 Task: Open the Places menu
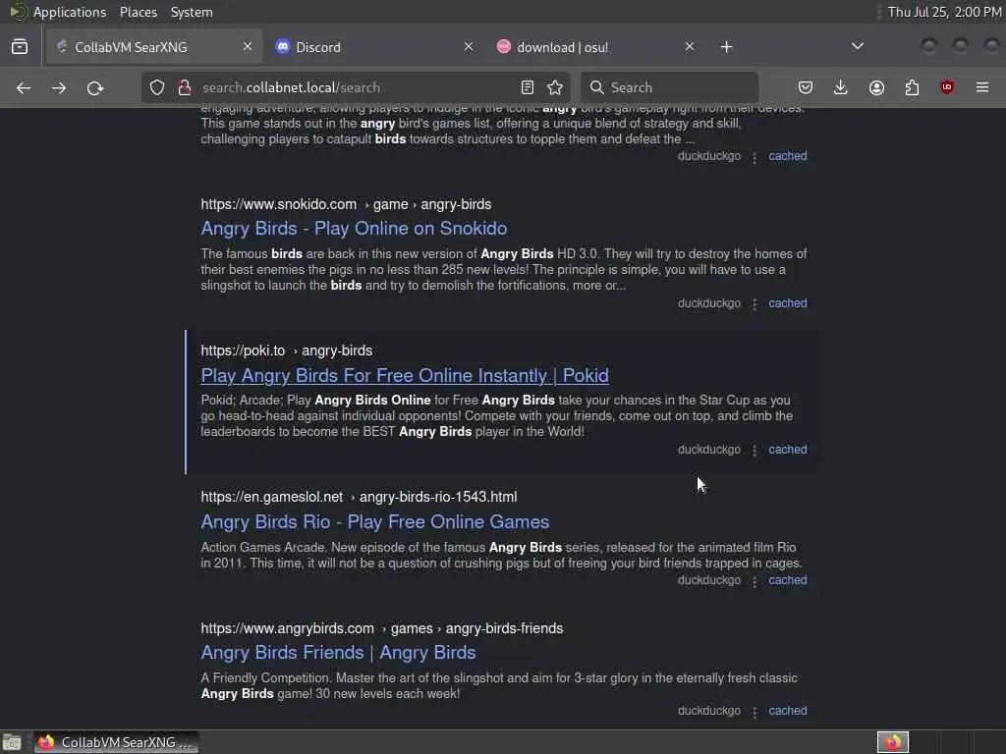(x=139, y=12)
